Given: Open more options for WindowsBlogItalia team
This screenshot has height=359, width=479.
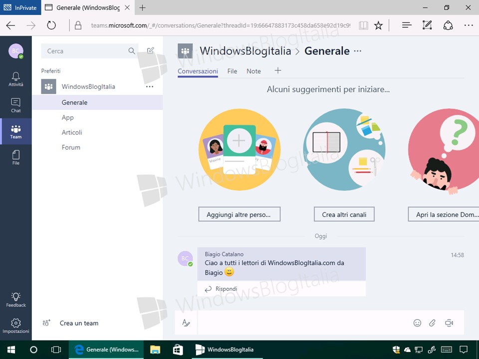Looking at the screenshot, I should (150, 87).
